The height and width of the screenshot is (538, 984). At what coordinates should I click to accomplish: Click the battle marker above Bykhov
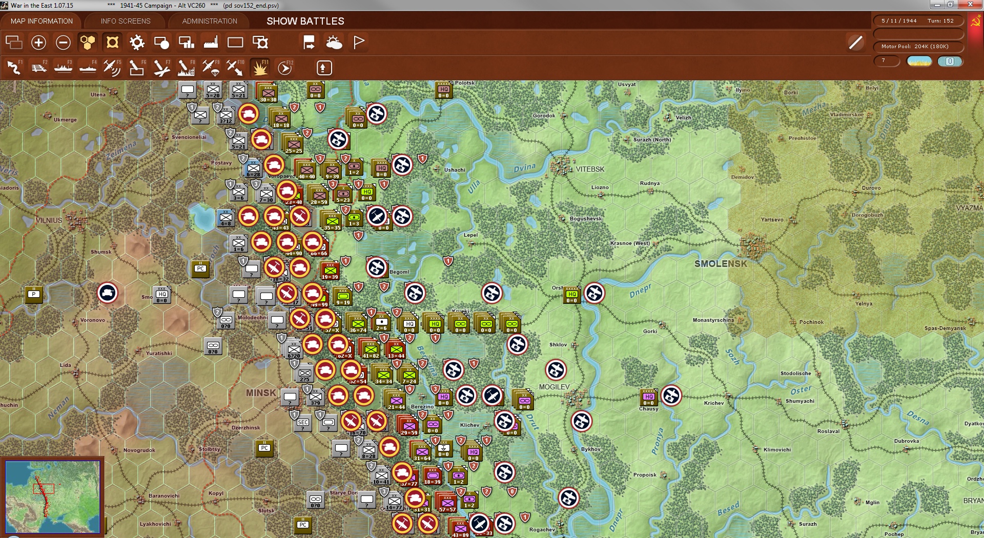click(x=582, y=421)
